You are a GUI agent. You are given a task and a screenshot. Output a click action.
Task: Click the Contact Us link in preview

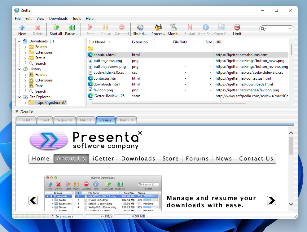256,159
